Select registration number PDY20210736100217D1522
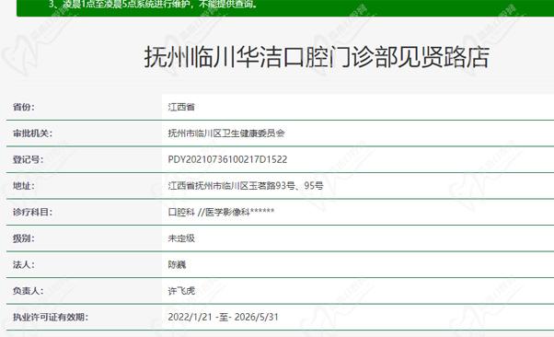This screenshot has height=337, width=554. 227,159
